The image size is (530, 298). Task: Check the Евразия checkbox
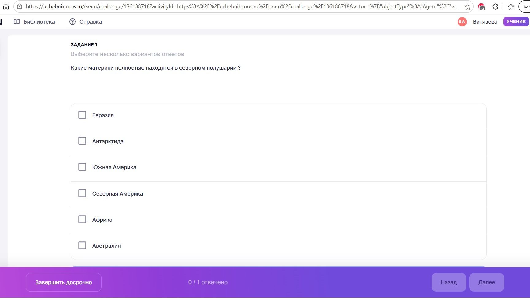pos(82,115)
